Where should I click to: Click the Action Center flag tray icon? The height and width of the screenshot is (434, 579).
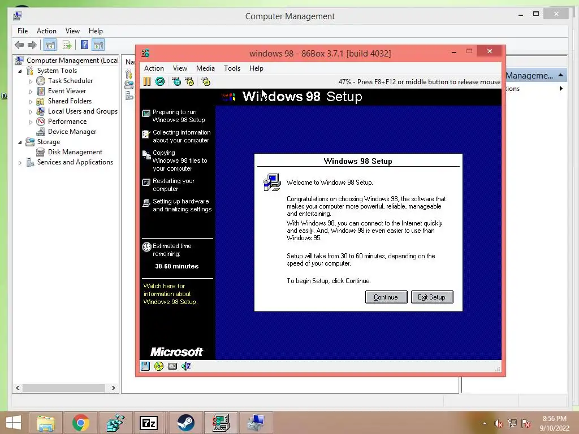tap(526, 423)
